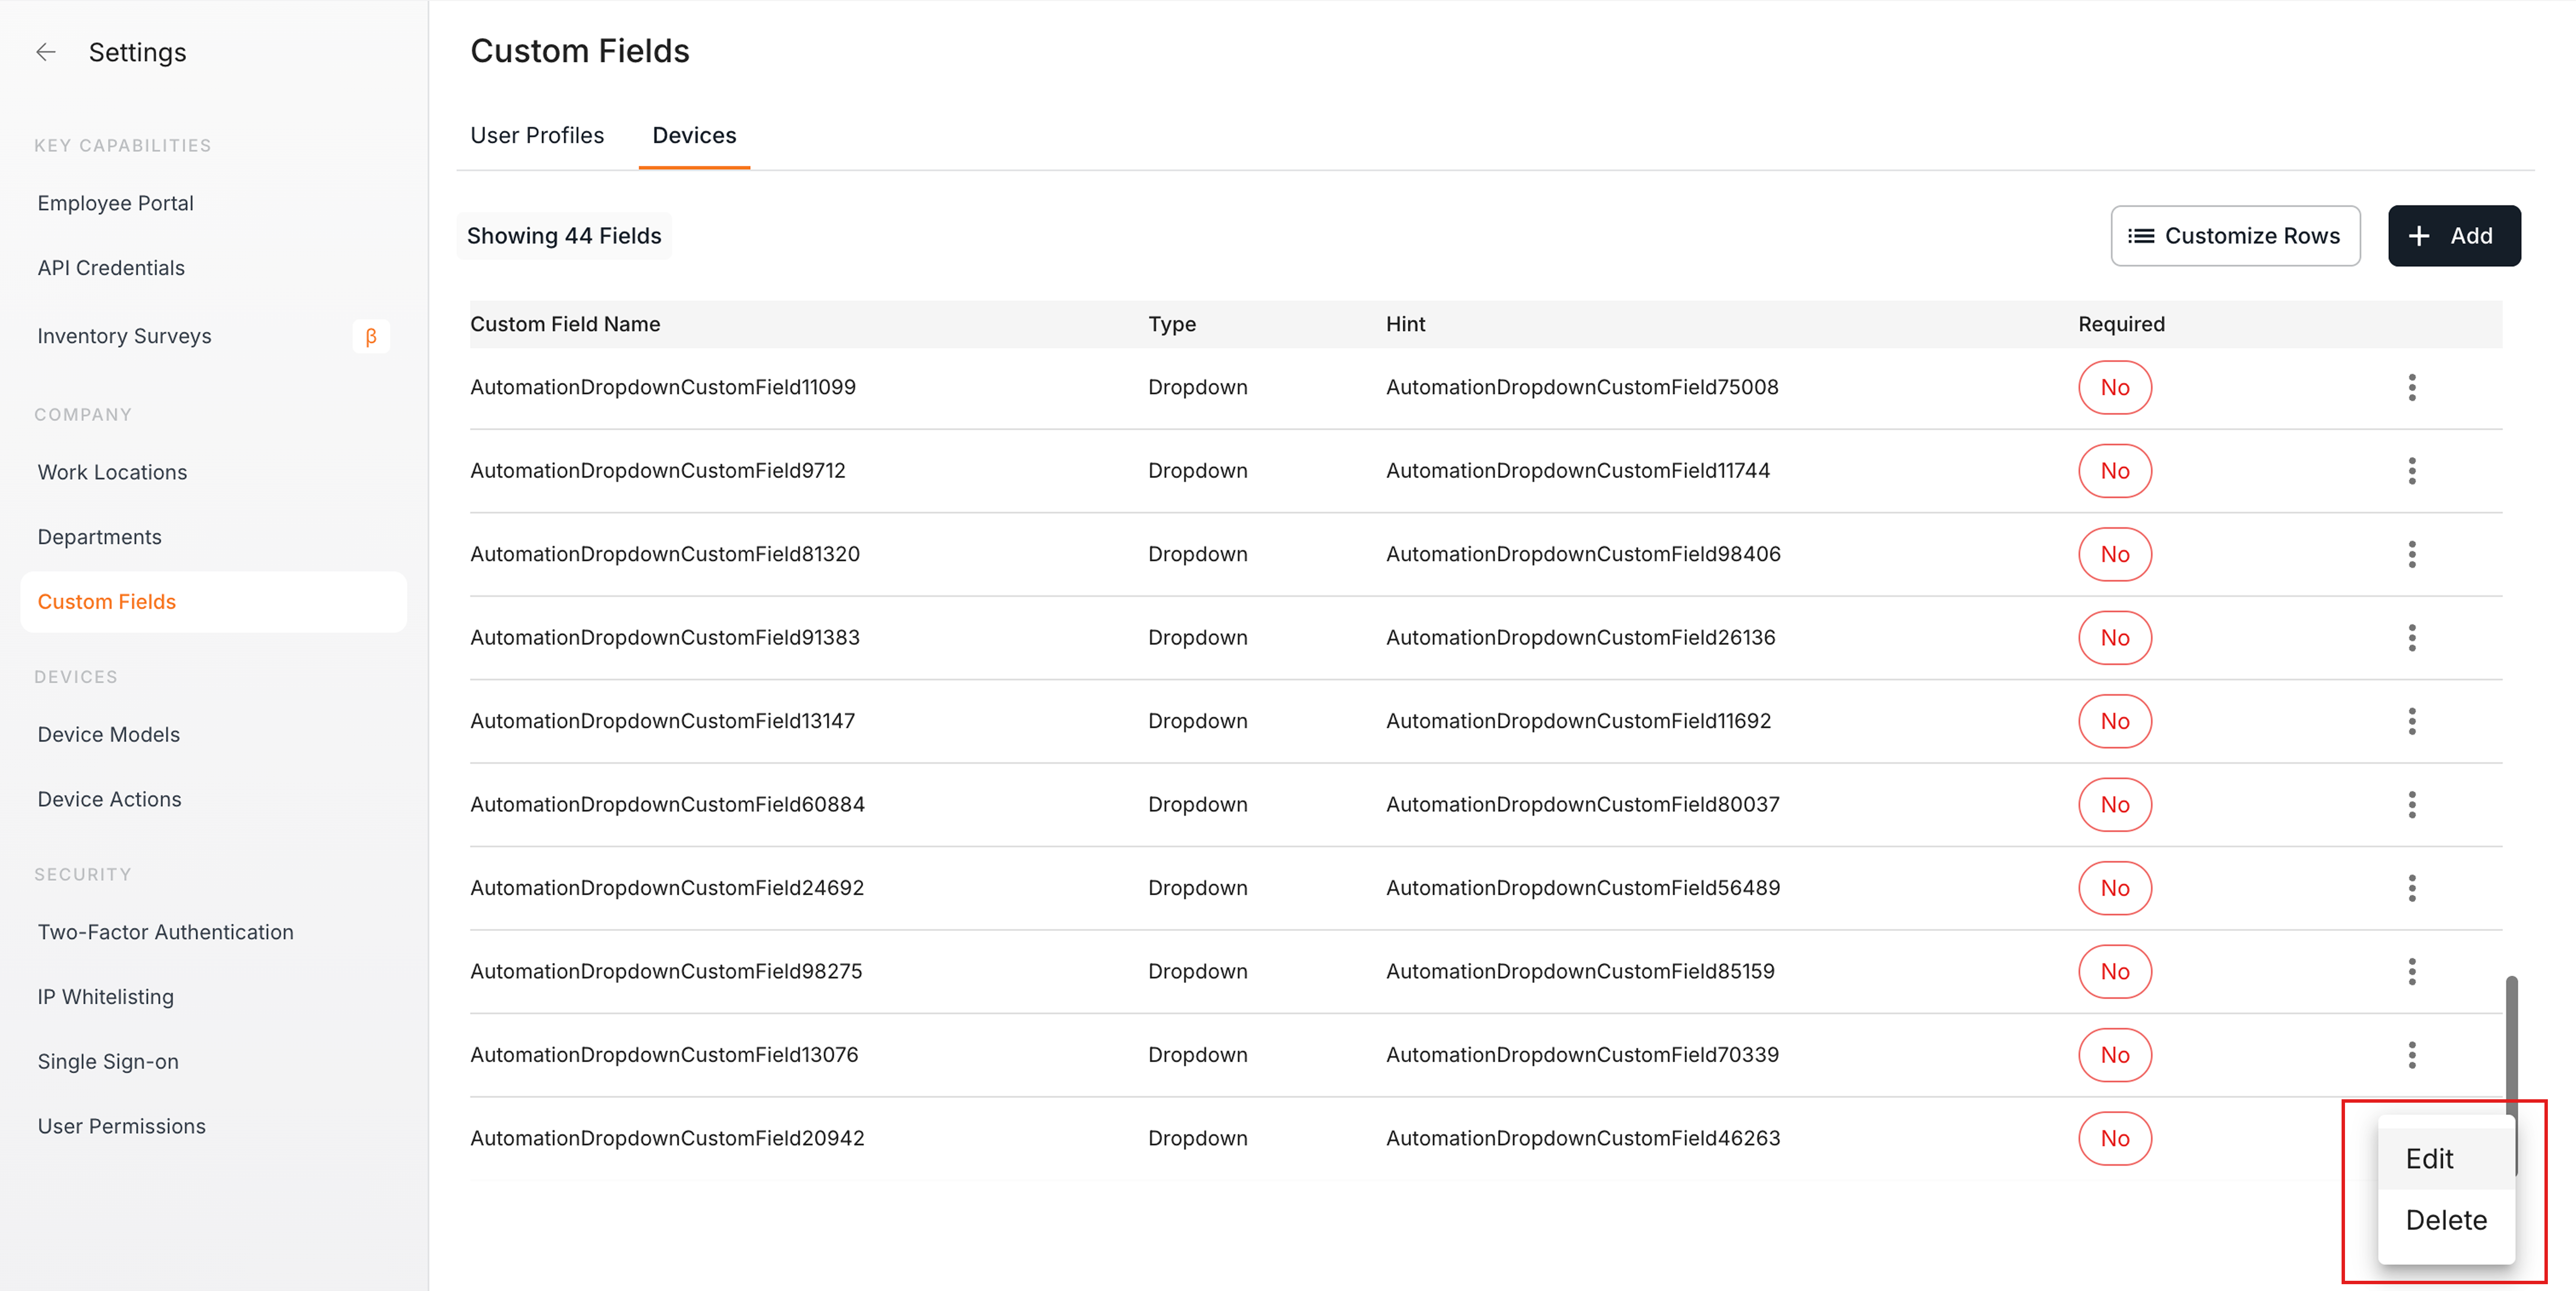Viewport: 2576px width, 1291px height.
Task: Open Work Locations settings
Action: pos(112,472)
